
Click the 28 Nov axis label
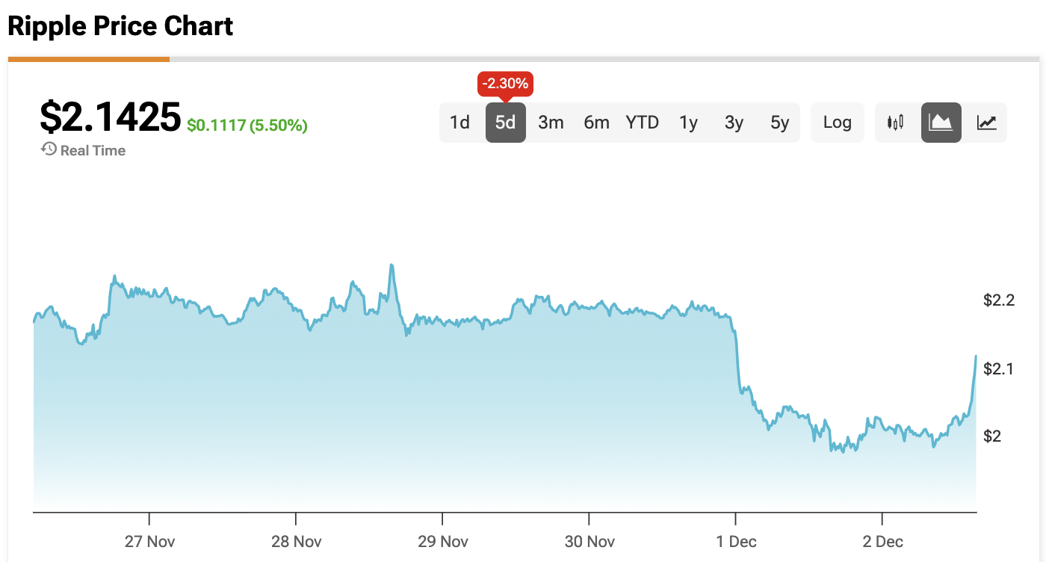tap(296, 541)
